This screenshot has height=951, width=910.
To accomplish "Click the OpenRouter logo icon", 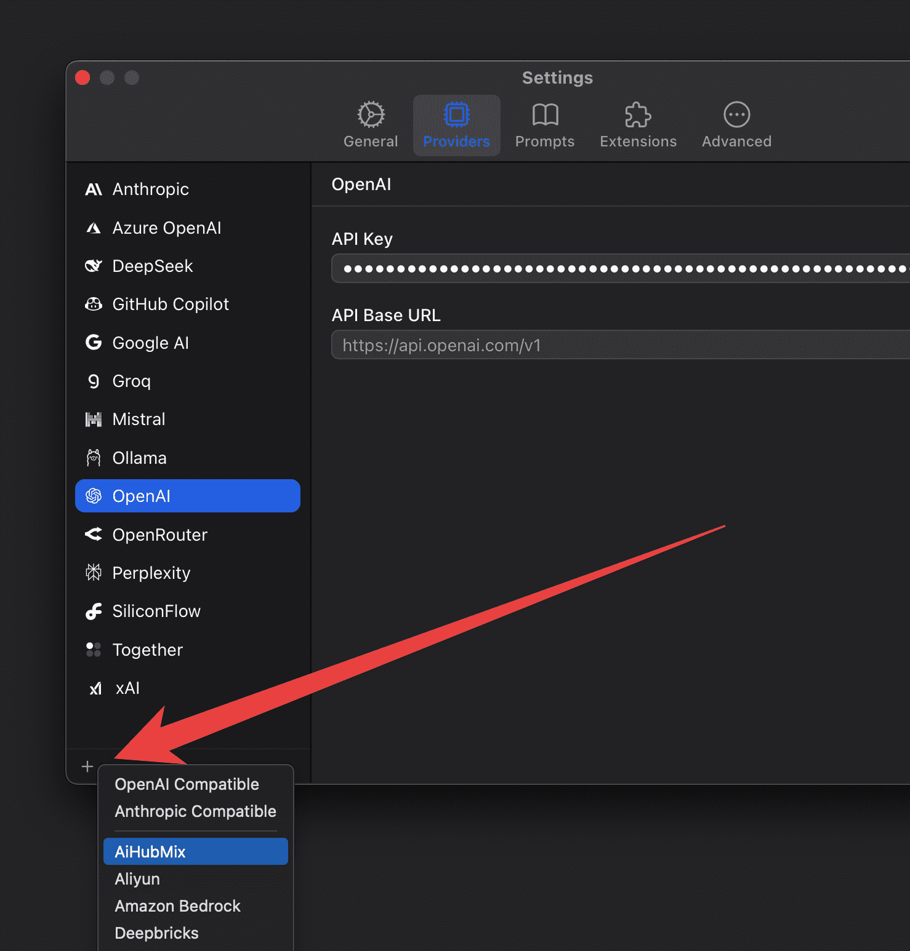I will [94, 535].
